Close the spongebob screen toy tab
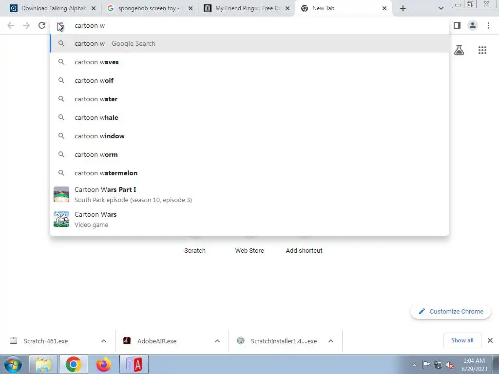 coord(191,8)
